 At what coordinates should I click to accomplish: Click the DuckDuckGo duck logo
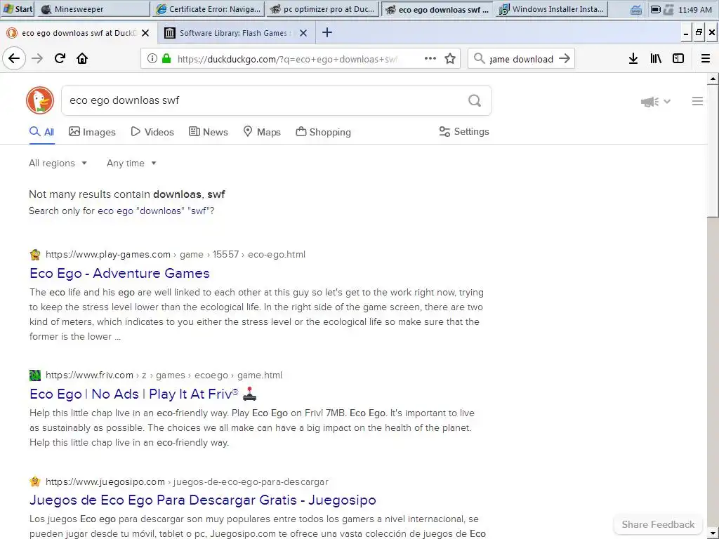click(x=40, y=100)
